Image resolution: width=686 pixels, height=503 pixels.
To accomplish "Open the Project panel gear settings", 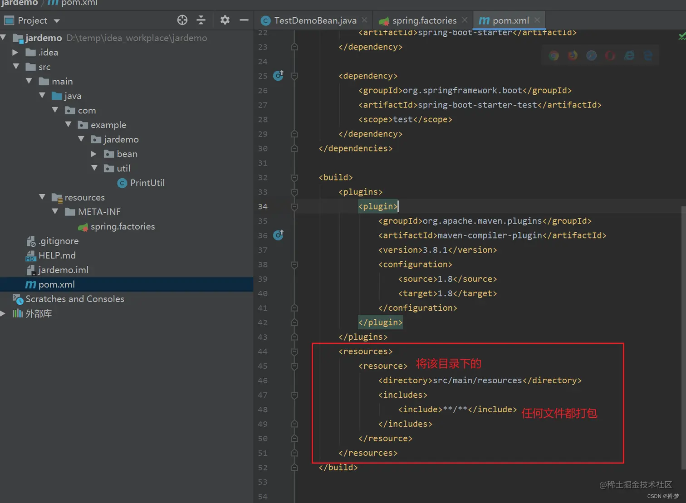I will pyautogui.click(x=225, y=20).
